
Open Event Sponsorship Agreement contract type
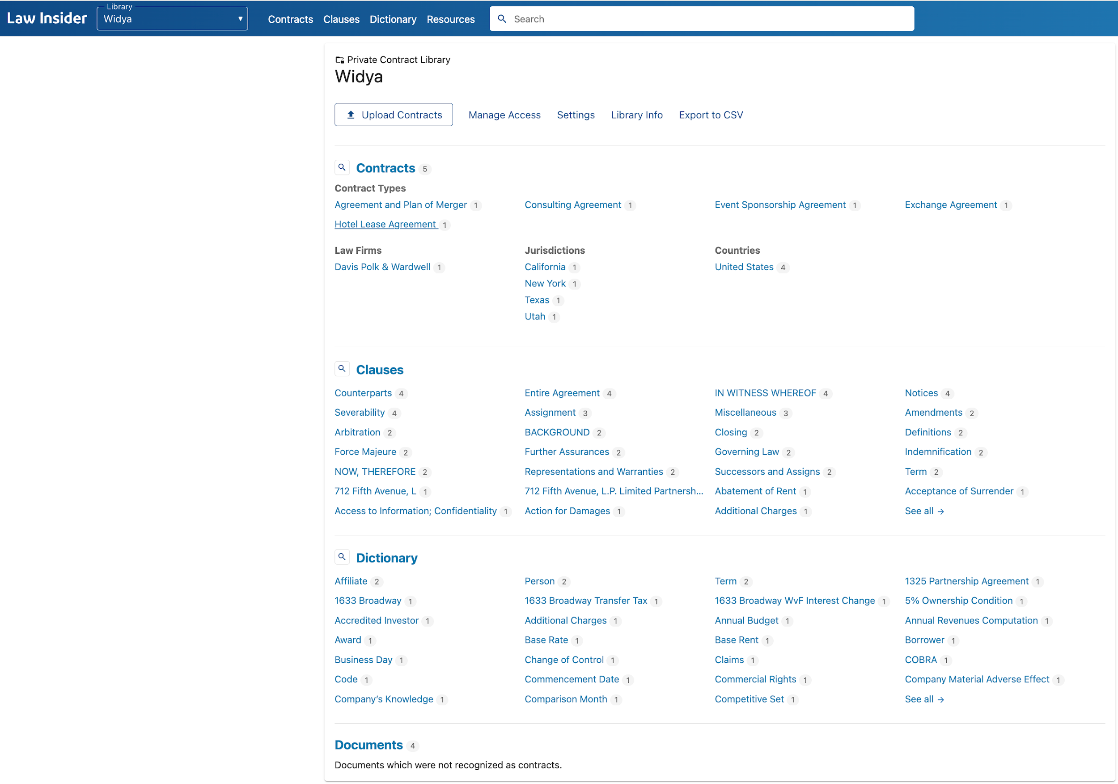click(780, 205)
